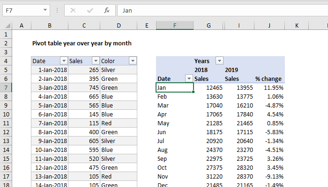This screenshot has width=328, height=187.
Task: Select the 1-Jan-2018 date cell
Action: [x=49, y=70]
